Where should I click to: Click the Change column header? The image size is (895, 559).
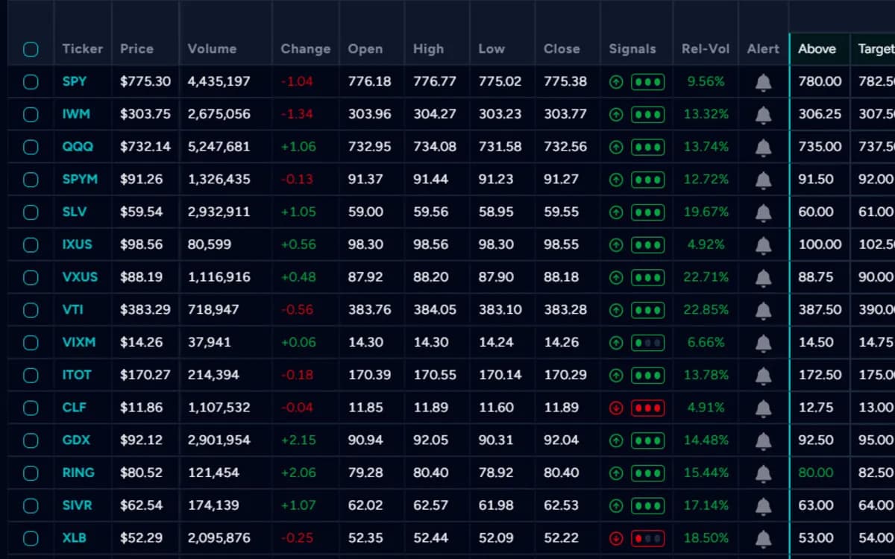click(x=305, y=48)
